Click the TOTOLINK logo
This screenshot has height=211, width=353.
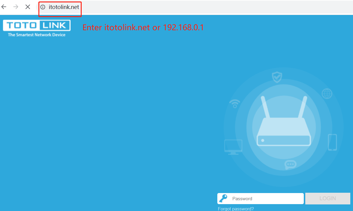click(x=37, y=25)
